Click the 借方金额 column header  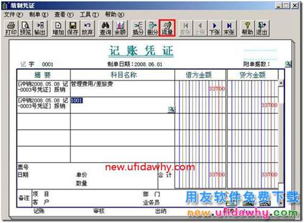(200, 75)
